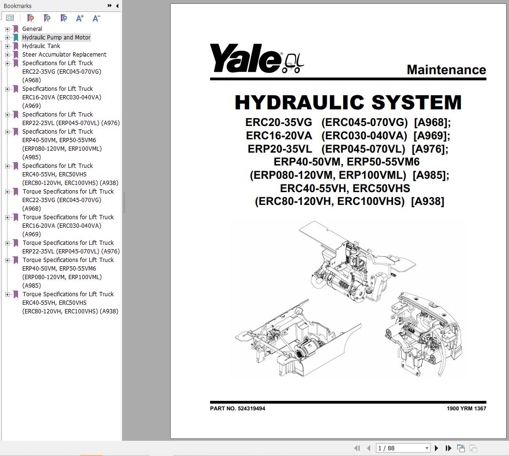Open Specifications for ERC16-20VA (A969) bookmark
The image size is (509, 456).
click(x=62, y=97)
